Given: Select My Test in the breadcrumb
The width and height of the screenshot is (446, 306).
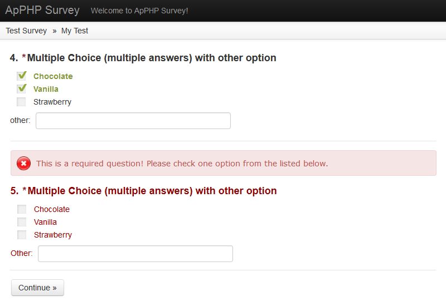Looking at the screenshot, I should click(x=75, y=31).
